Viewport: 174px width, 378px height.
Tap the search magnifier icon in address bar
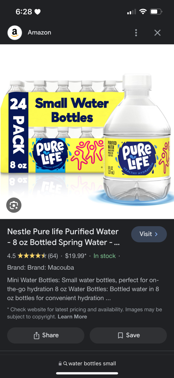tap(65, 364)
